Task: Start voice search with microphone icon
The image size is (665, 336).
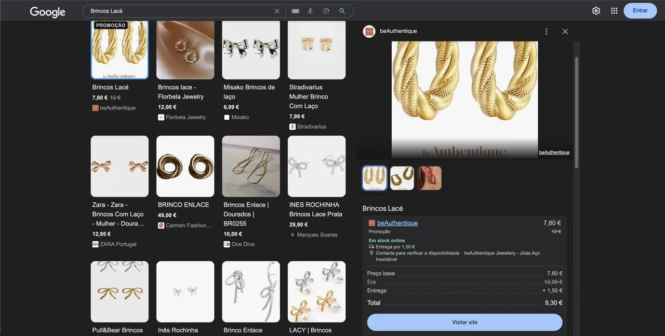Action: point(310,11)
